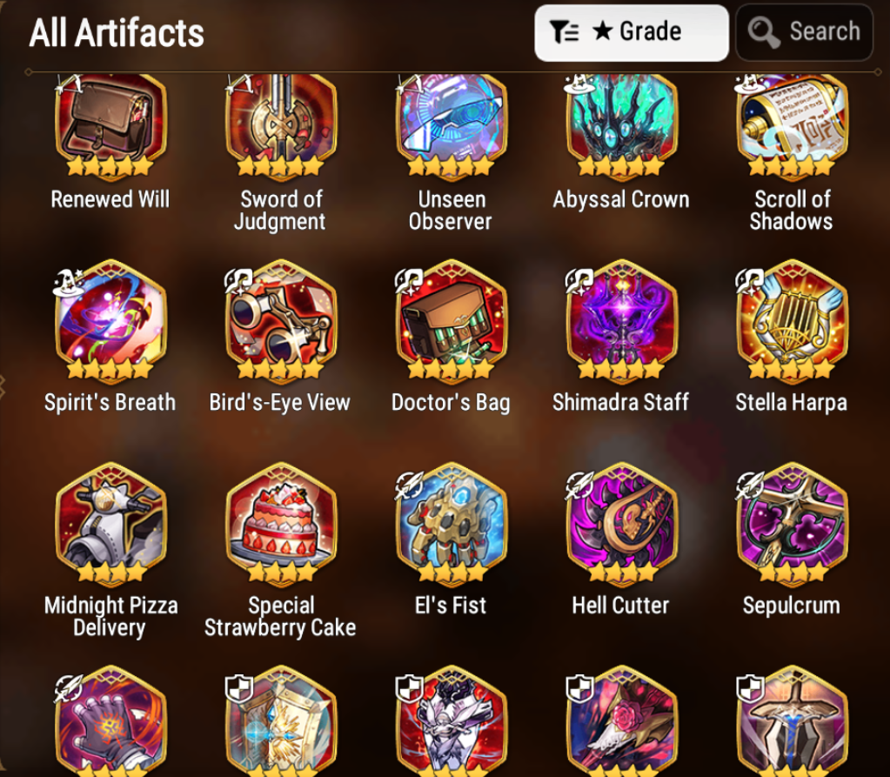Click the Search artifacts button
Image resolution: width=890 pixels, height=777 pixels.
804,32
